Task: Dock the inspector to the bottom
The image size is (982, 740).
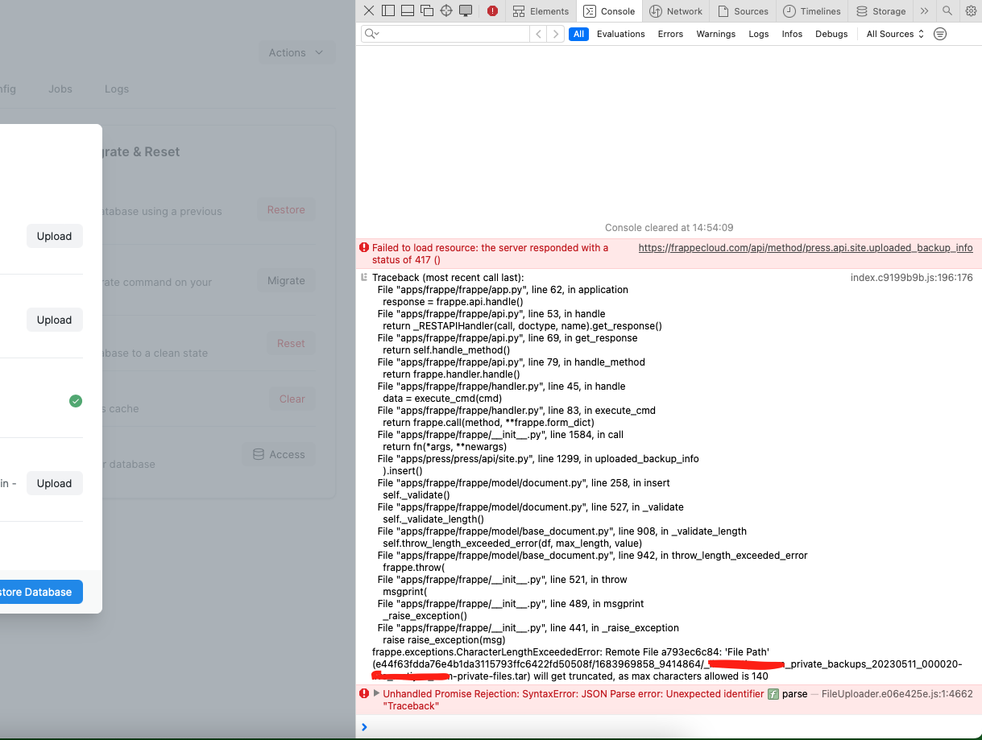Action: [407, 11]
